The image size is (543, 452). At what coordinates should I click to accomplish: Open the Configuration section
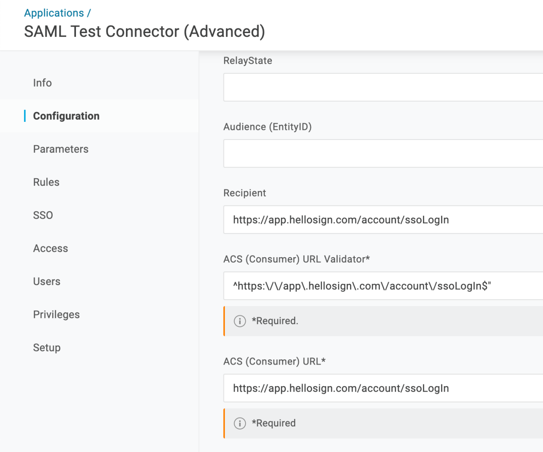click(x=66, y=116)
